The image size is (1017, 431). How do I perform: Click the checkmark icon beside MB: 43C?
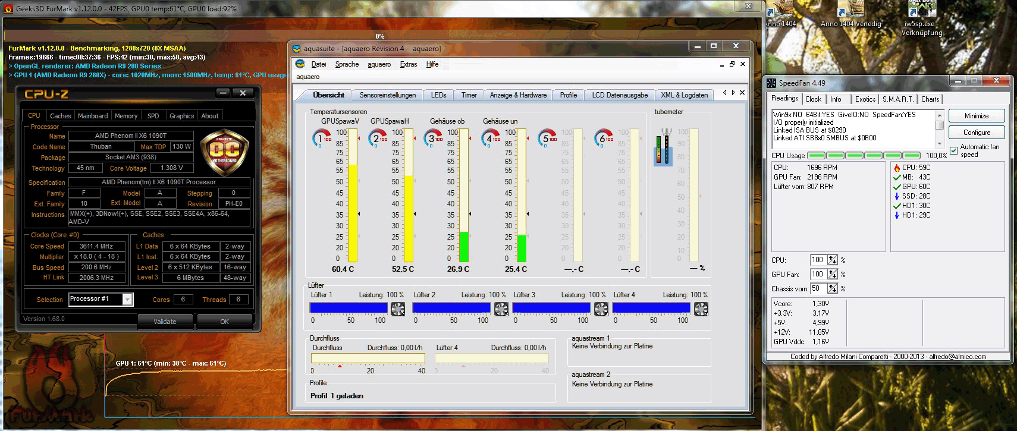pyautogui.click(x=897, y=177)
